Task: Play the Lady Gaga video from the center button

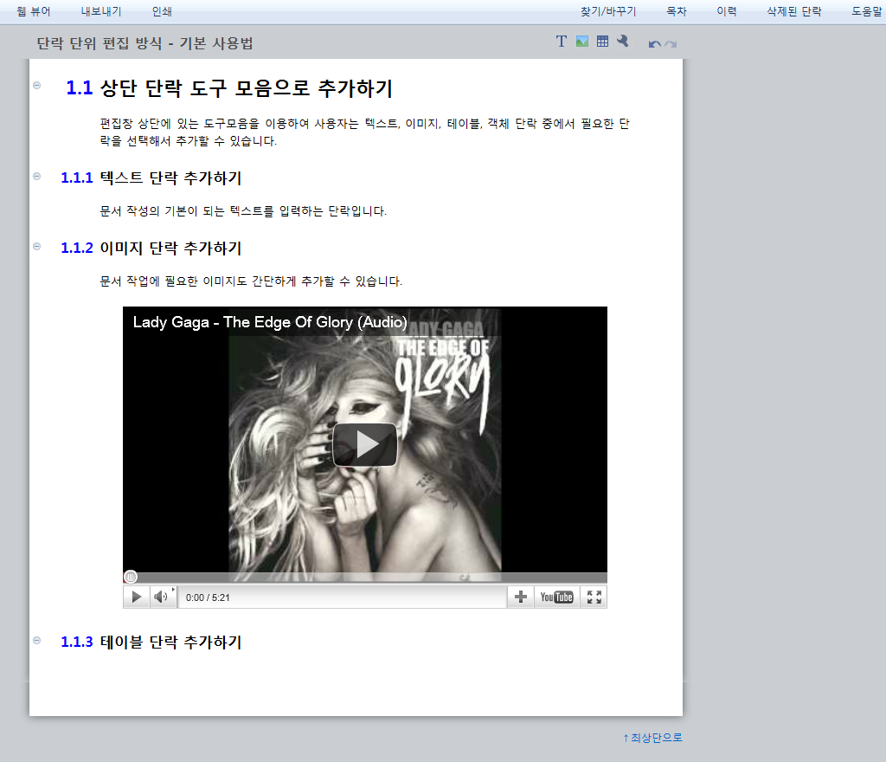Action: point(365,445)
